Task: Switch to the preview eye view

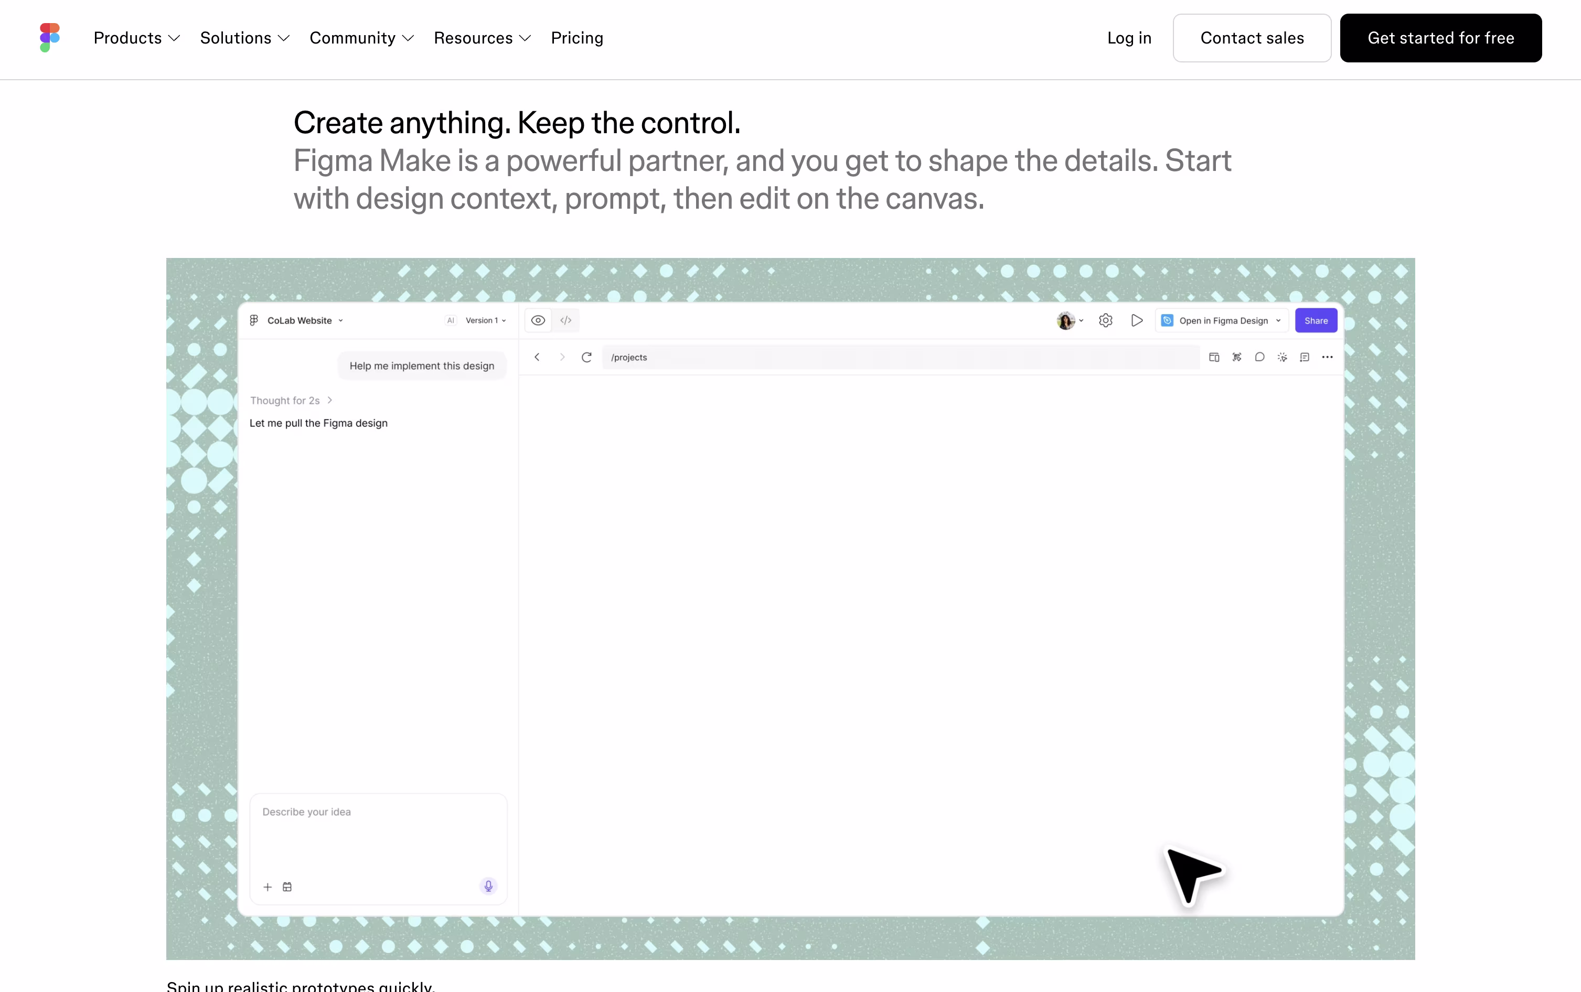Action: [x=538, y=320]
